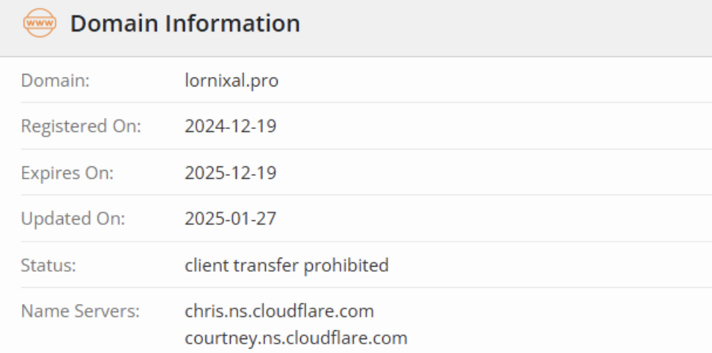Open chris.ns.cloudflare.com name server
Image resolution: width=712 pixels, height=353 pixels.
point(279,311)
